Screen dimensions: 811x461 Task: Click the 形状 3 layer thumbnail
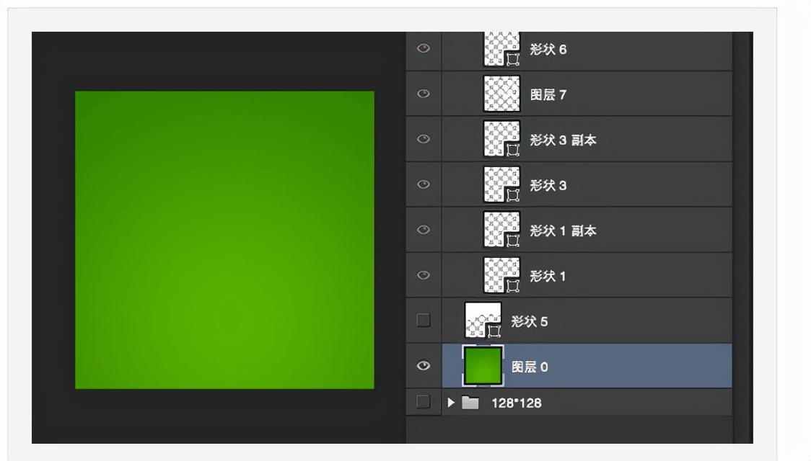pyautogui.click(x=505, y=184)
